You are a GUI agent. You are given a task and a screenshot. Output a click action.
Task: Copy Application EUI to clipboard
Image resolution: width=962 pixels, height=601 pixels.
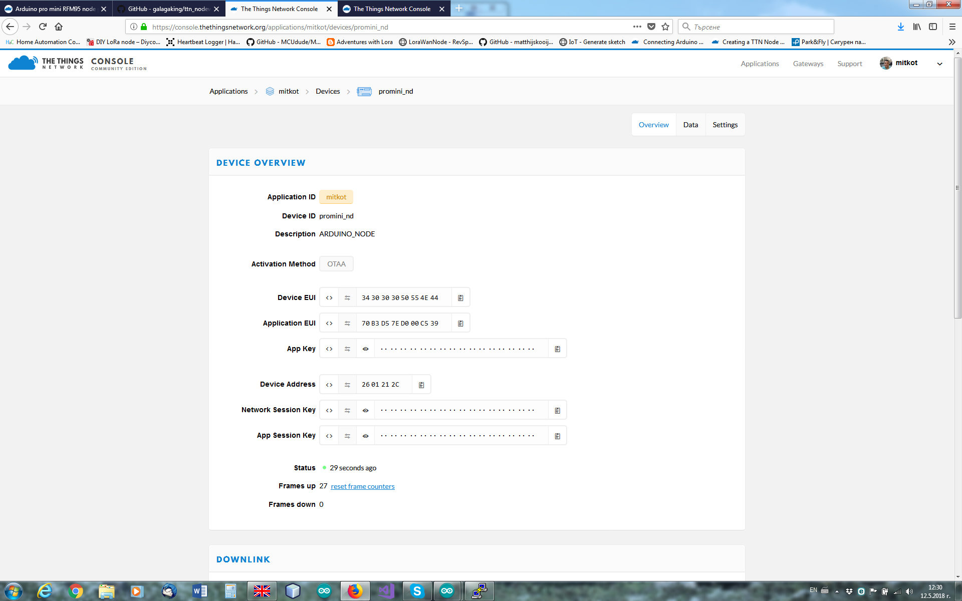click(460, 323)
